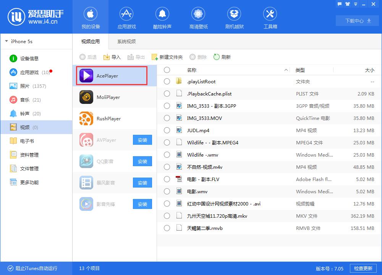Install AVPlayer with the 安装 button
Screen dimensions: 382x275
coord(142,140)
